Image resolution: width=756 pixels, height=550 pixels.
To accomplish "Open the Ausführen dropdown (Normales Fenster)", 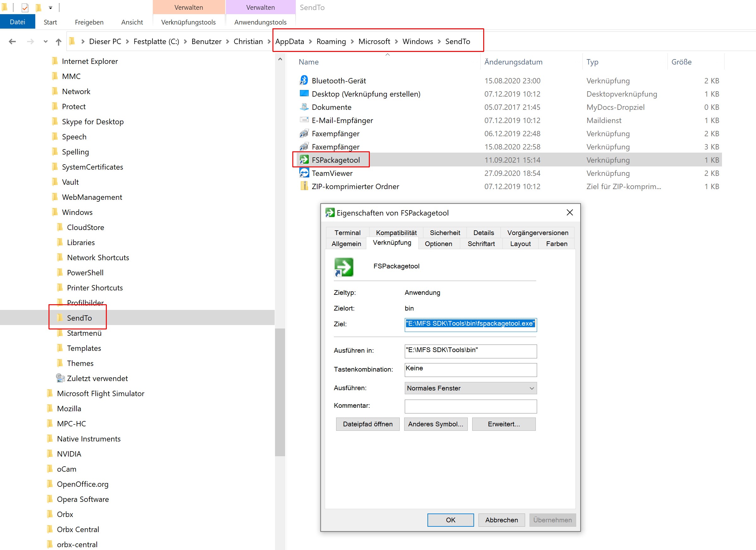I will pos(470,388).
